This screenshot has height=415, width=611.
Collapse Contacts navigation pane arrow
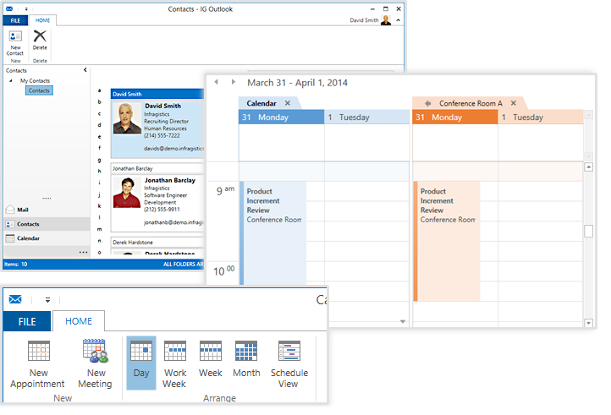pyautogui.click(x=85, y=70)
